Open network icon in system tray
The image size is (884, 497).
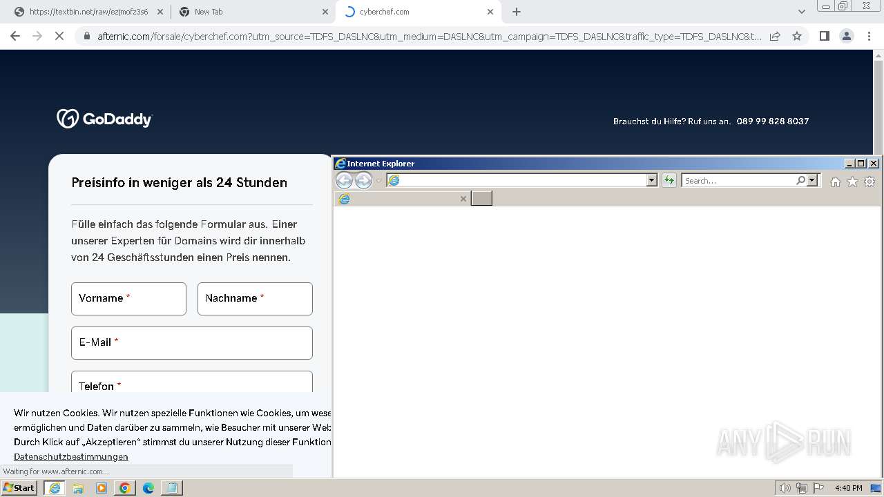tap(802, 488)
